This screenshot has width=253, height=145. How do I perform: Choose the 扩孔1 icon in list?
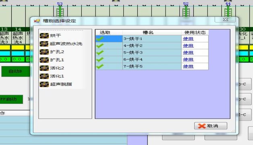point(44,60)
